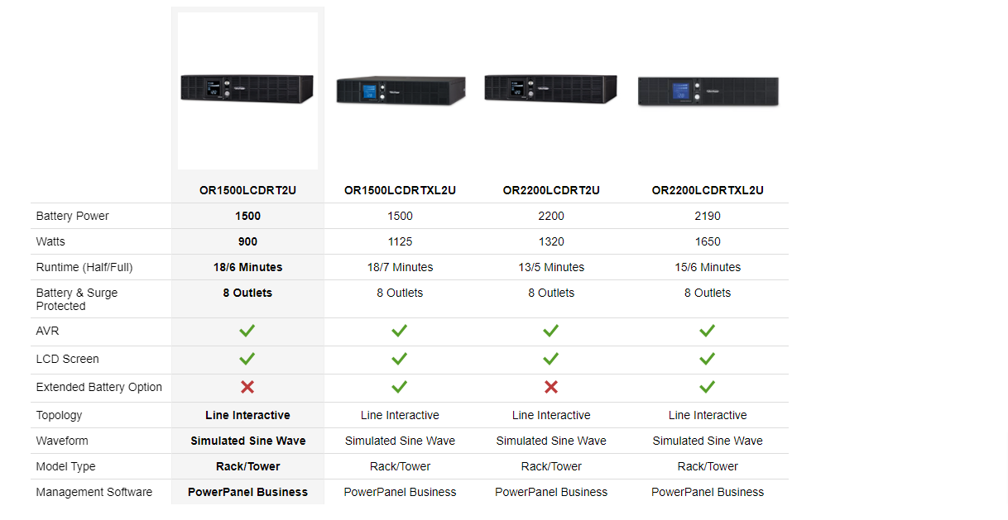The image size is (1008, 520).
Task: Select the OR2200LCDRTXL2U model heading
Action: tap(708, 190)
